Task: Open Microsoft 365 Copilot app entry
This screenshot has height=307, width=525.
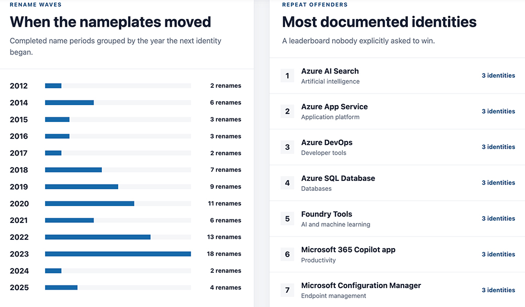Action: (397, 254)
